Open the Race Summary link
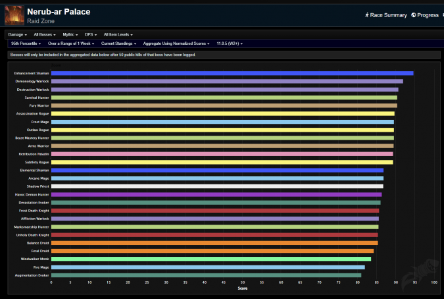This screenshot has width=444, height=299. (386, 15)
